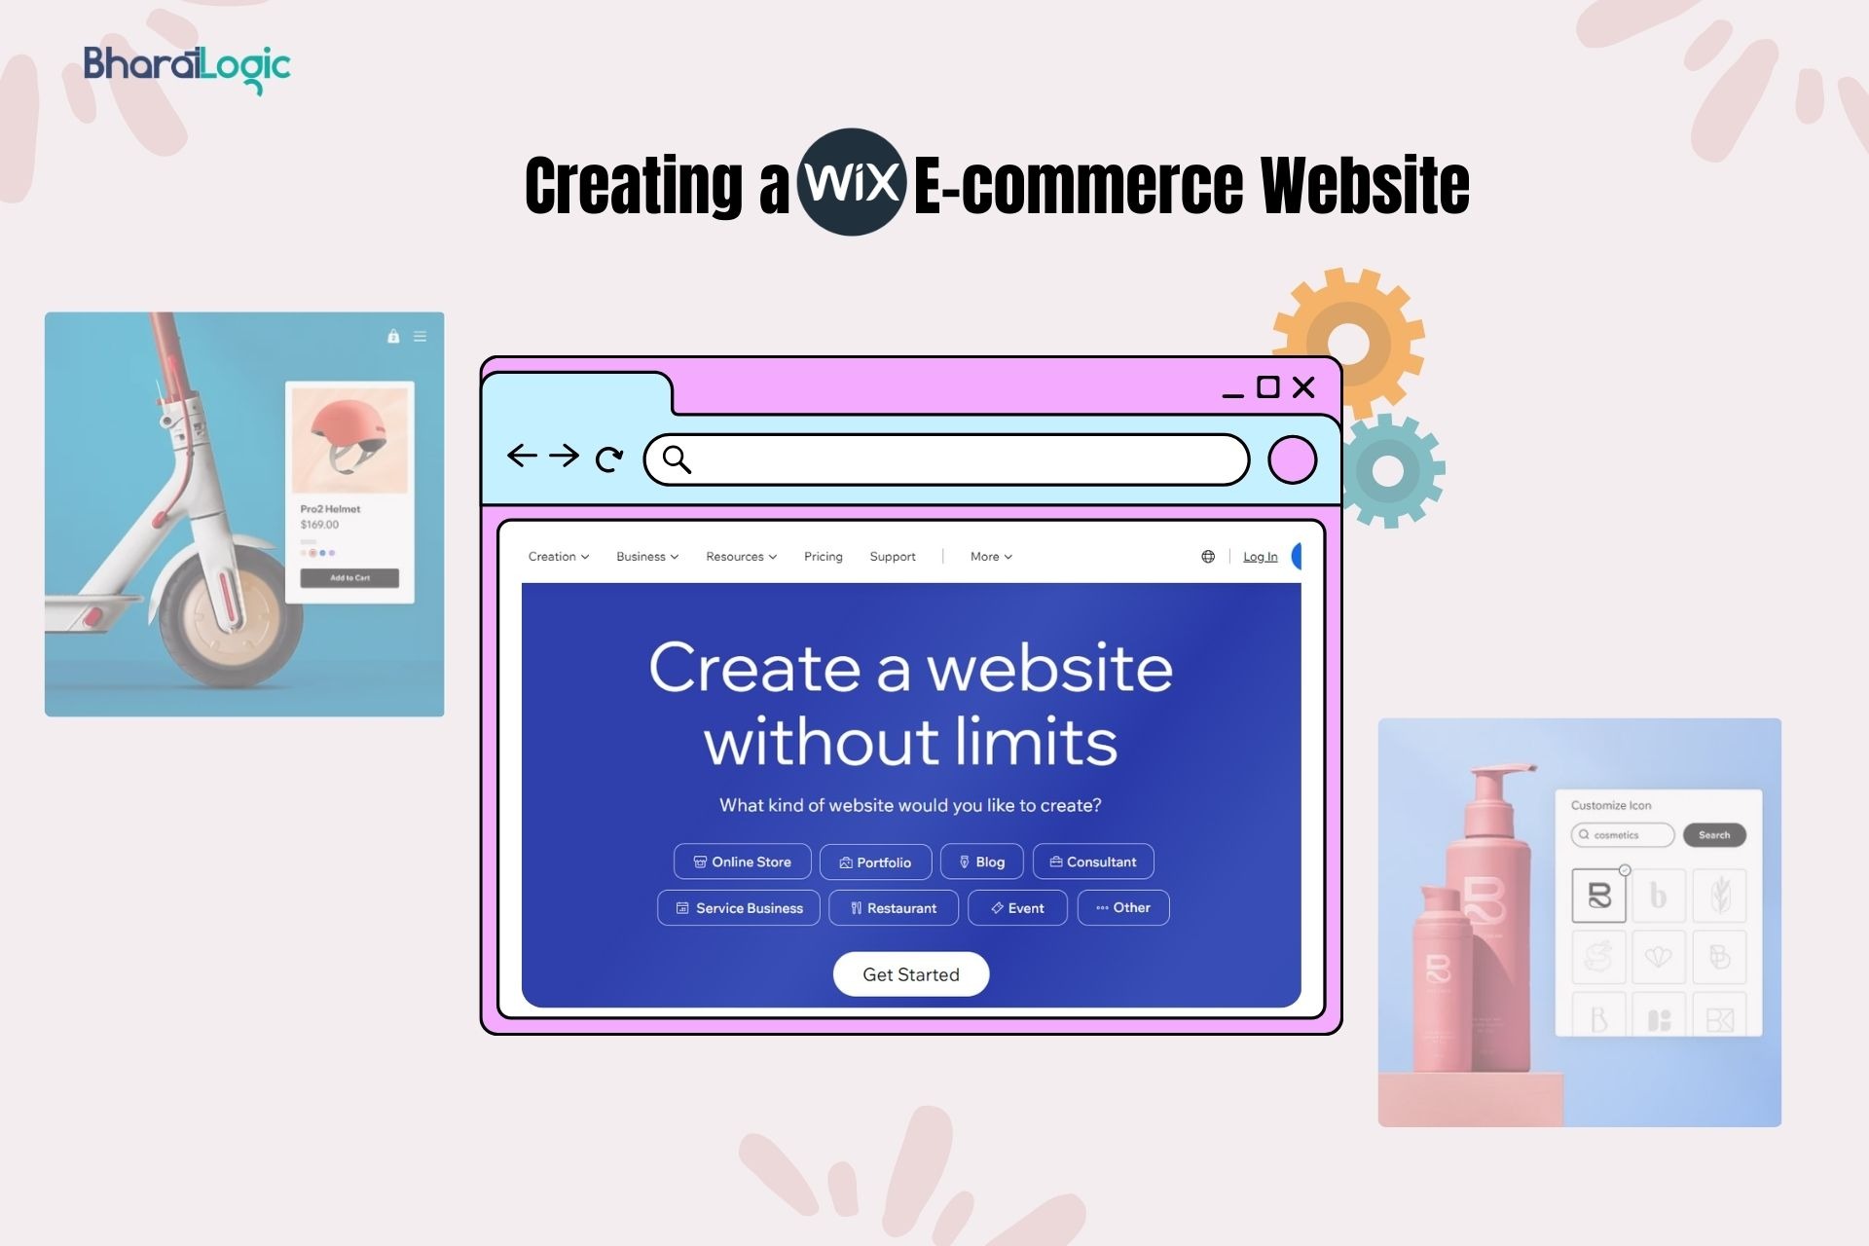The width and height of the screenshot is (1869, 1246).
Task: Click the Log In button in navigation
Action: (1262, 556)
